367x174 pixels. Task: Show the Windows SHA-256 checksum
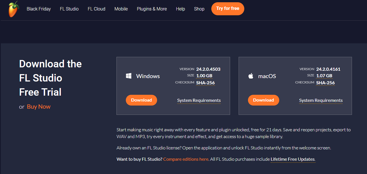[x=205, y=83]
